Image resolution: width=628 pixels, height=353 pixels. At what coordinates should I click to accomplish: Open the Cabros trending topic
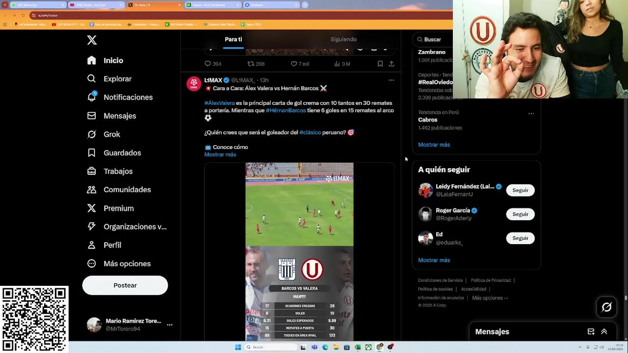(x=428, y=120)
